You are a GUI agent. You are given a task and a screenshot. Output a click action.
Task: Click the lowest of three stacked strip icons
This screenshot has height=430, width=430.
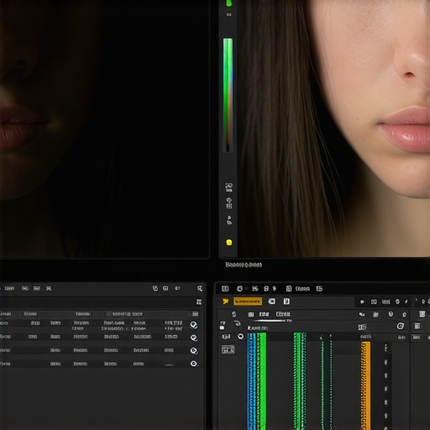(x=229, y=220)
